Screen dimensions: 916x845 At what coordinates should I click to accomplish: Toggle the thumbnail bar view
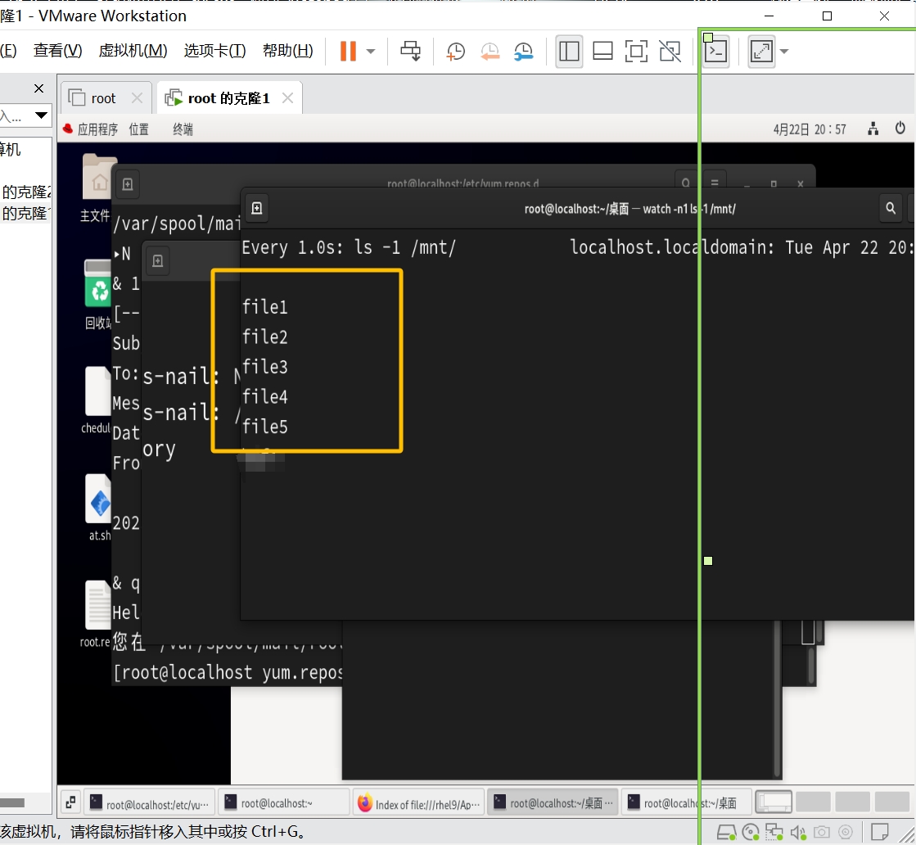[x=602, y=52]
